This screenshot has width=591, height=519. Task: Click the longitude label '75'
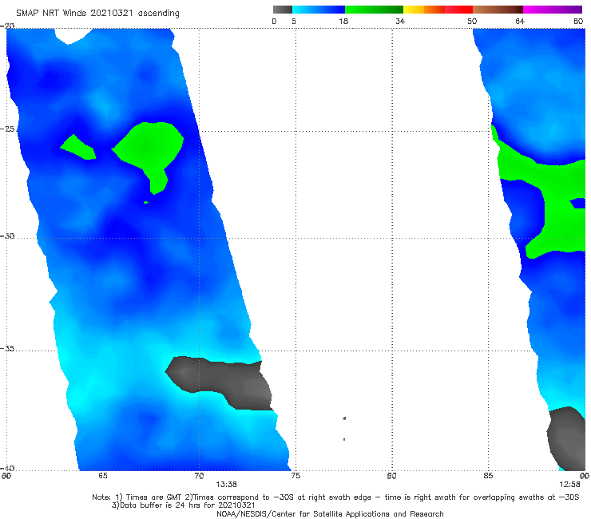tap(295, 476)
